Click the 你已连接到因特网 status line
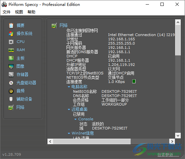The image size is (185, 159). [82, 30]
